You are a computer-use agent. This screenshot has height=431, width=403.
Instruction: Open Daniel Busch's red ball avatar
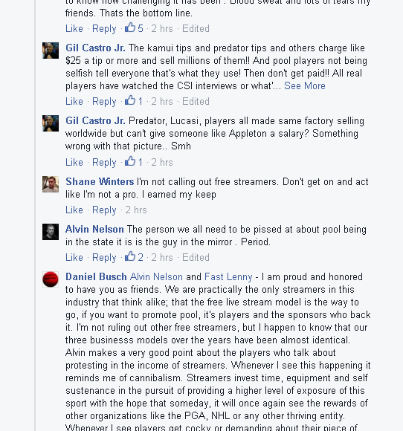click(51, 279)
